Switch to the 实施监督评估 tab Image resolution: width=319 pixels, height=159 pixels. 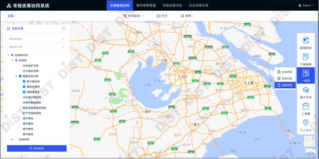(x=172, y=6)
